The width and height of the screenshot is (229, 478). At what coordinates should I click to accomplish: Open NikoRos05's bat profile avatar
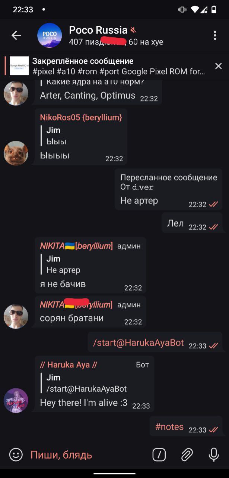(16, 153)
